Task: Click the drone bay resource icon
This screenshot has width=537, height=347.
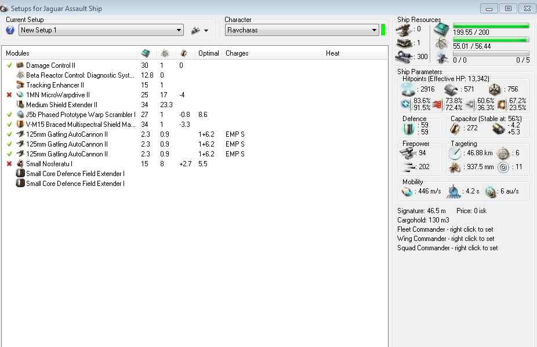Action: tap(442, 57)
